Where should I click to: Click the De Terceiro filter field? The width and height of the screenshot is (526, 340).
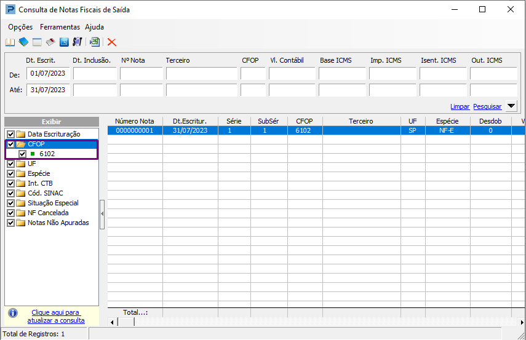[x=202, y=73]
